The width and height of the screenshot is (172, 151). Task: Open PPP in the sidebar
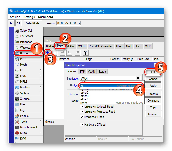29,59
